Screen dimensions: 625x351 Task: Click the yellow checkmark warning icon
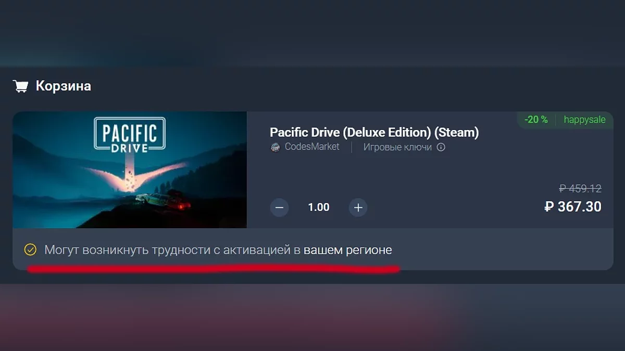click(30, 250)
